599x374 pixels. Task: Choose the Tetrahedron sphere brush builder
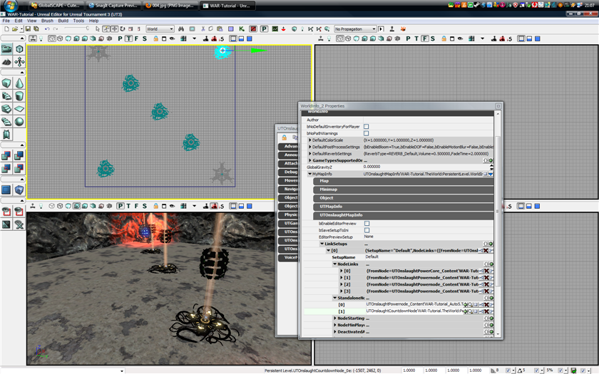click(x=19, y=122)
